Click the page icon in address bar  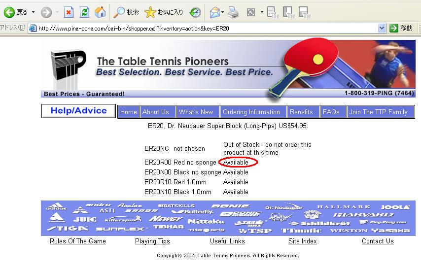click(33, 28)
